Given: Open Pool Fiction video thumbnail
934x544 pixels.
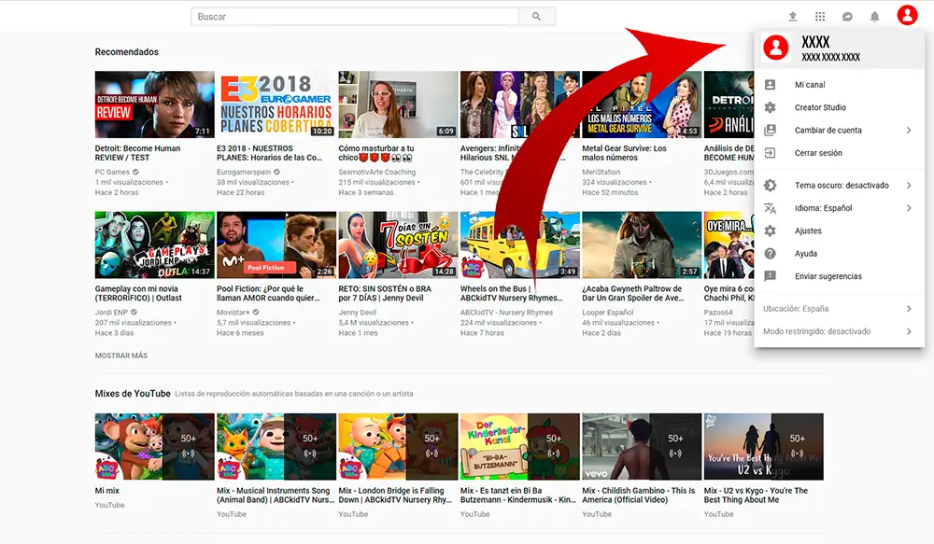Looking at the screenshot, I should click(276, 244).
